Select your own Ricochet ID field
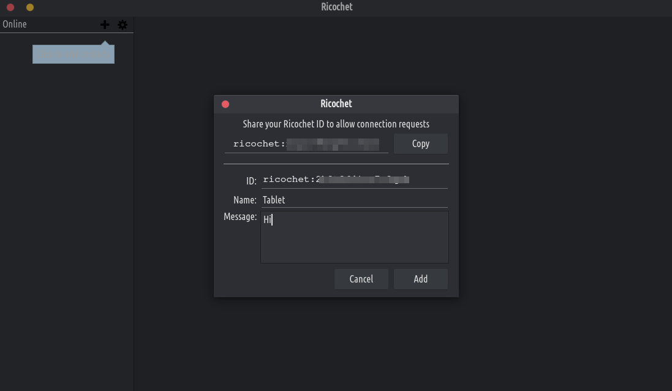Viewport: 672px width, 391px height. coord(306,144)
